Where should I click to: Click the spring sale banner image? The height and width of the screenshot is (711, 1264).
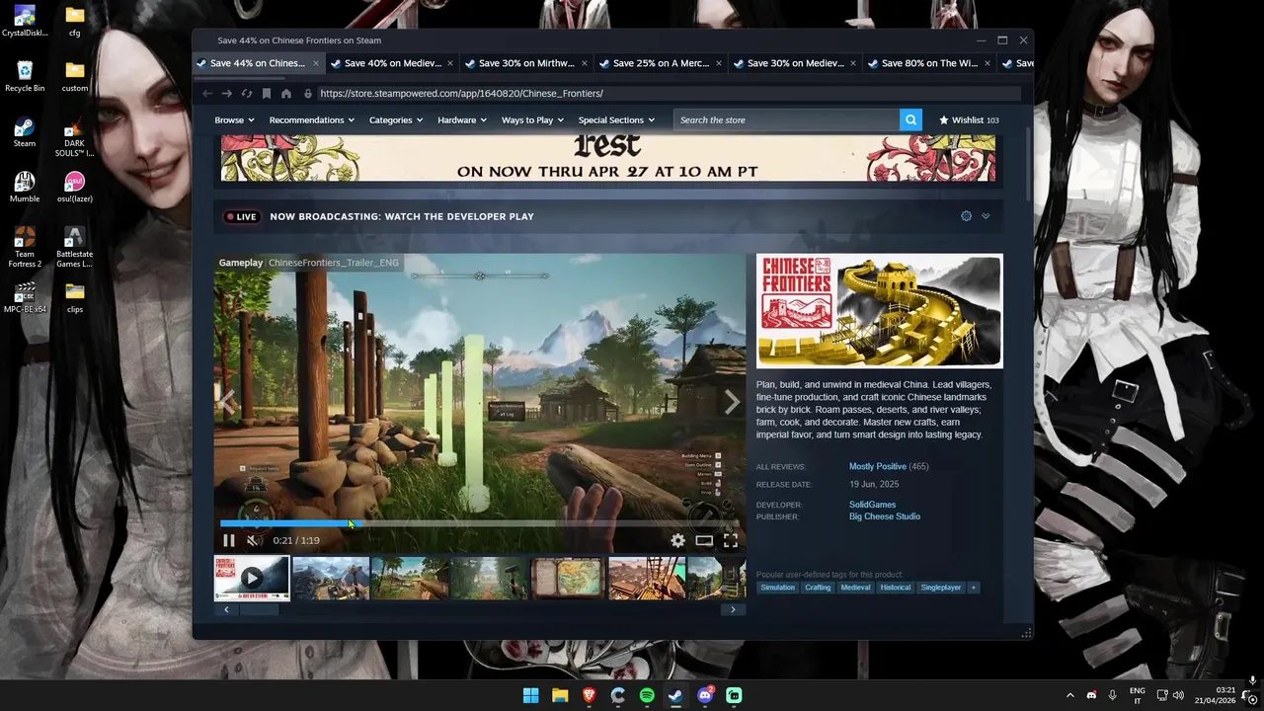coord(608,159)
